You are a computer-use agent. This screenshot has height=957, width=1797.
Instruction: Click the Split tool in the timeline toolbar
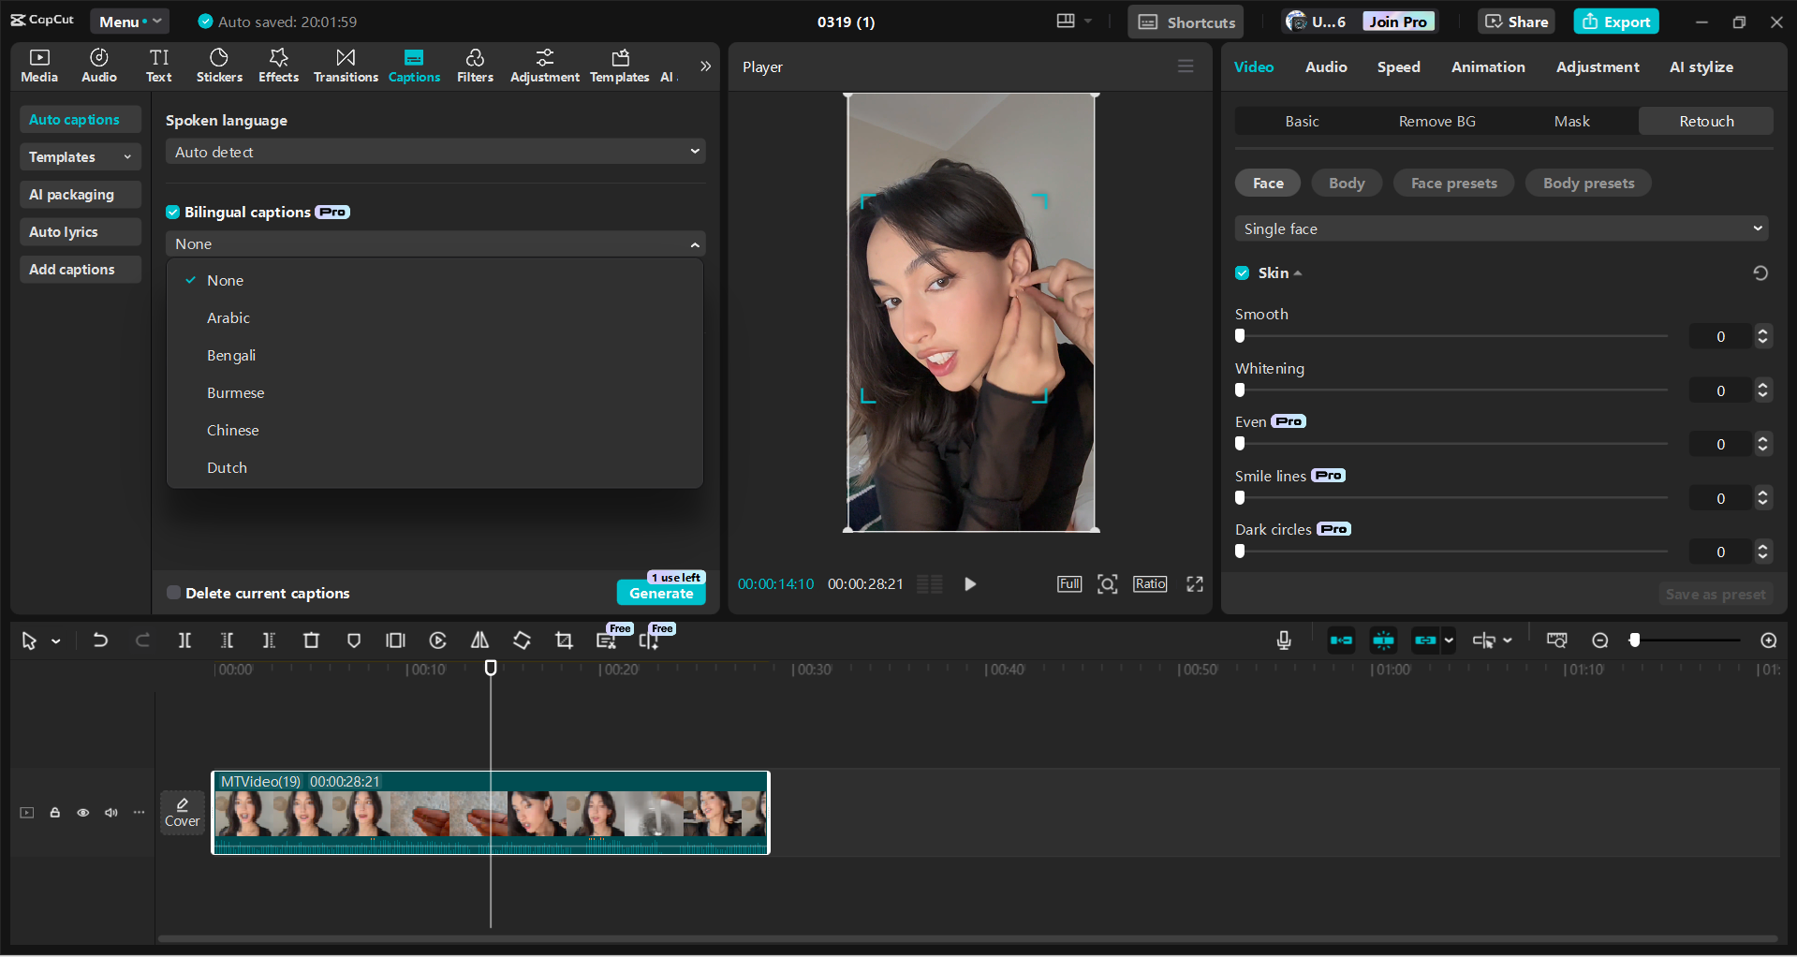184,640
